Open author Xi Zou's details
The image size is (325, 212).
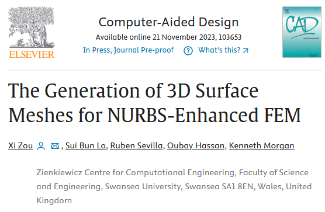tap(20, 145)
